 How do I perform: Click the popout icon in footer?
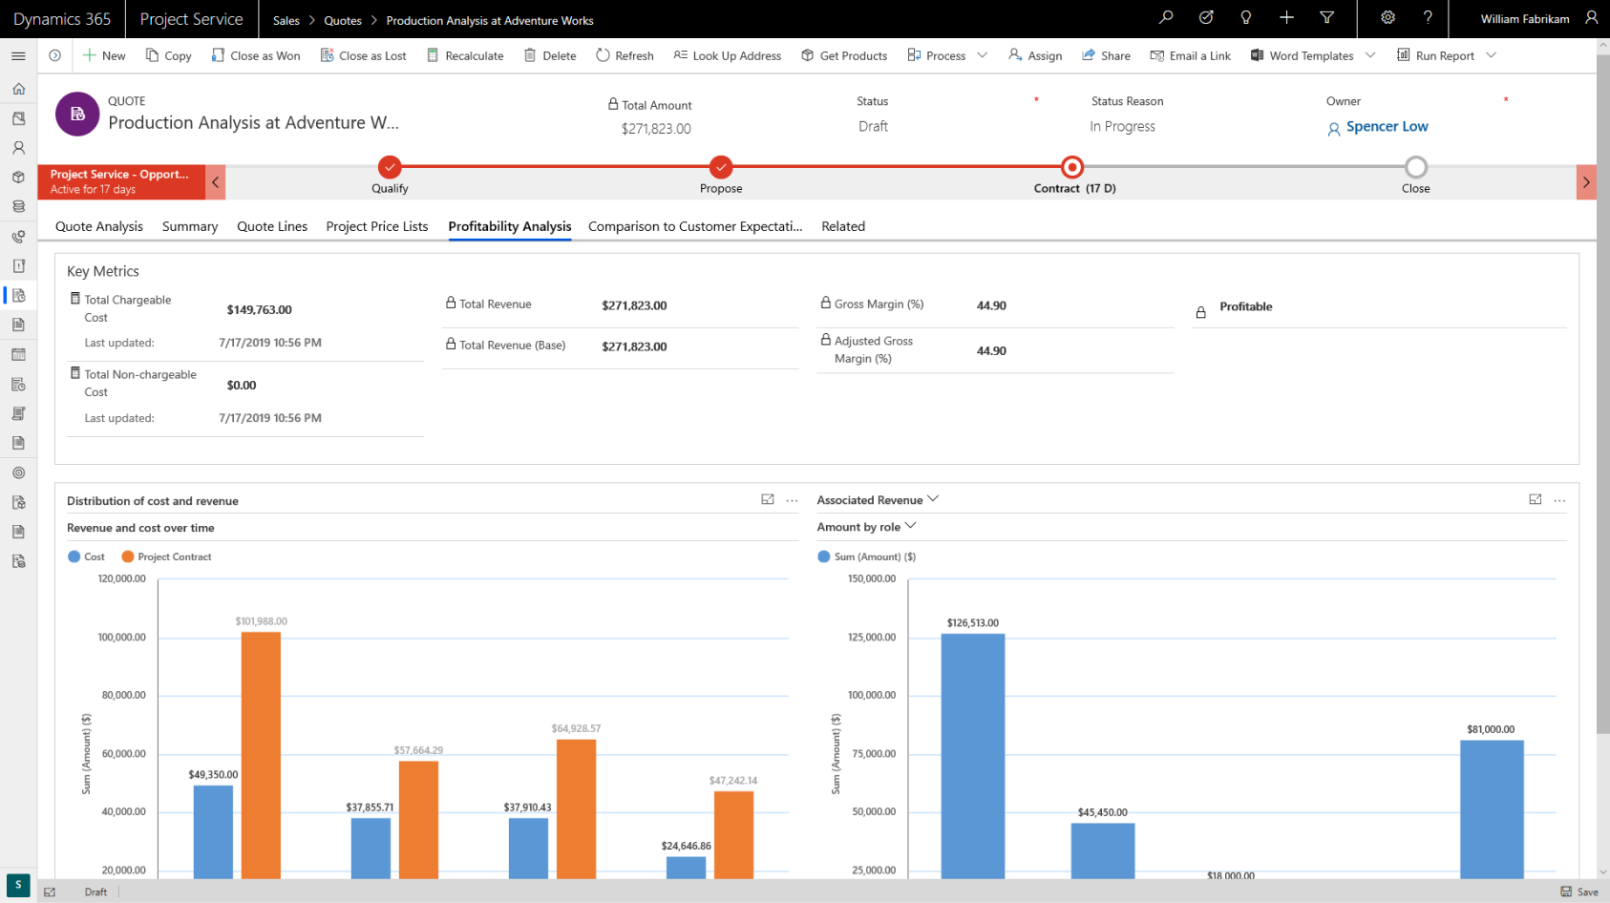point(50,892)
